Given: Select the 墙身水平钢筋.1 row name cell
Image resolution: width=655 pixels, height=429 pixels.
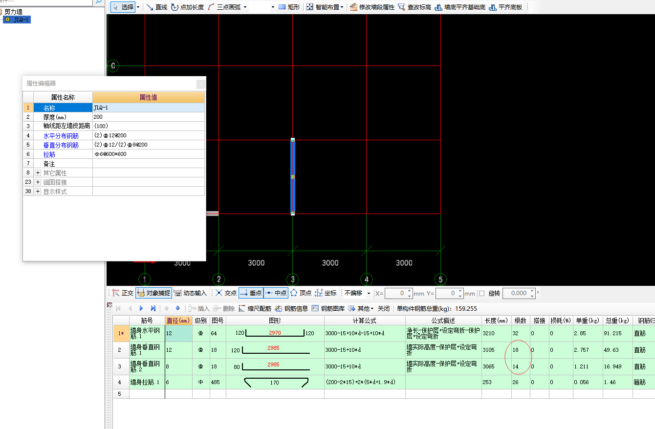Looking at the screenshot, I should pyautogui.click(x=147, y=333).
